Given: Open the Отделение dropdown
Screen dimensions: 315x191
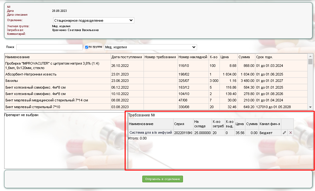Looking at the screenshot, I should pyautogui.click(x=93, y=20).
